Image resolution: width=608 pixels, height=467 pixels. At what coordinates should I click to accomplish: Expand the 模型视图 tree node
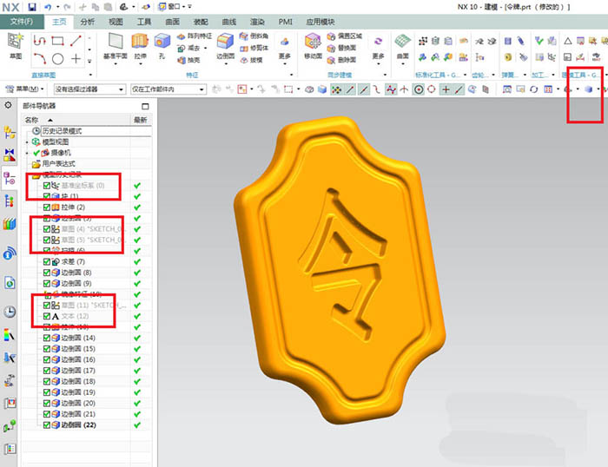click(x=27, y=142)
